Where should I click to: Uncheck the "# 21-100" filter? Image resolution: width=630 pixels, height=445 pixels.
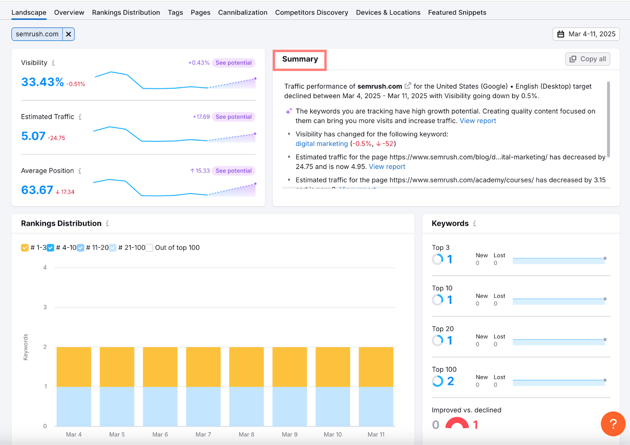[x=113, y=248]
